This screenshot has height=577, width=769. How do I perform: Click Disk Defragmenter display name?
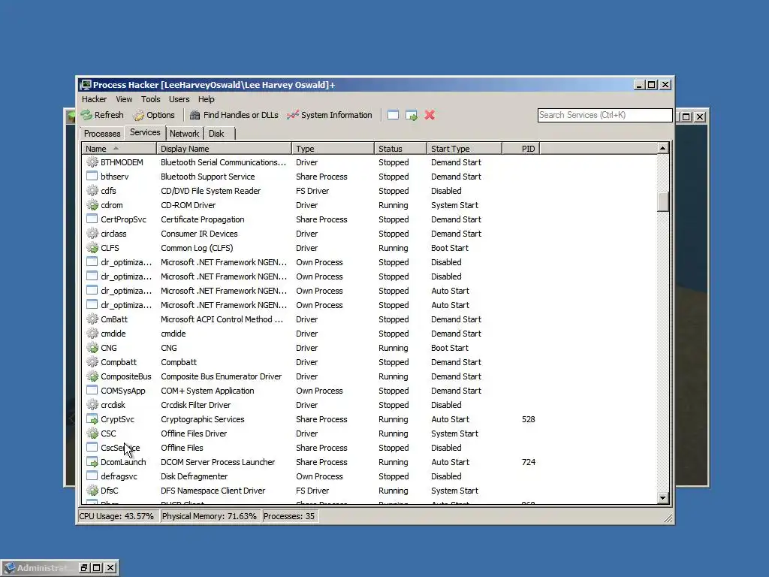195,476
